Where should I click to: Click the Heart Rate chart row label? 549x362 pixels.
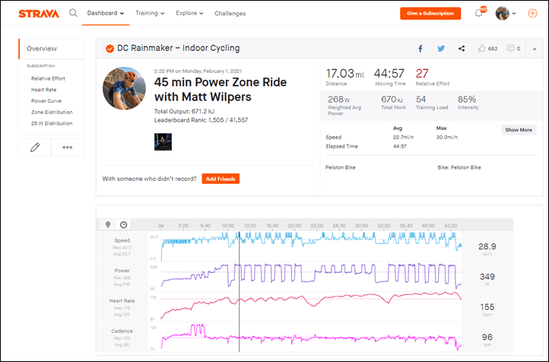point(122,300)
